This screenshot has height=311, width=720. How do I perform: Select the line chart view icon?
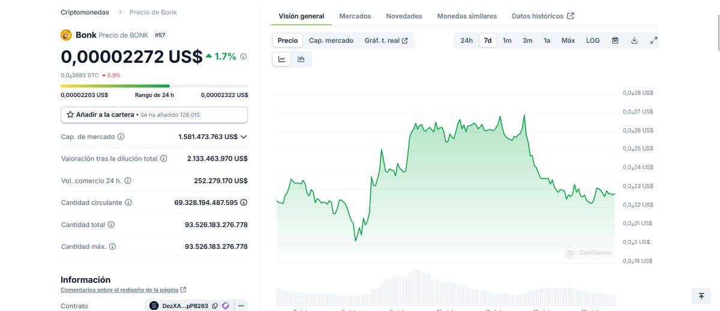[x=282, y=59]
